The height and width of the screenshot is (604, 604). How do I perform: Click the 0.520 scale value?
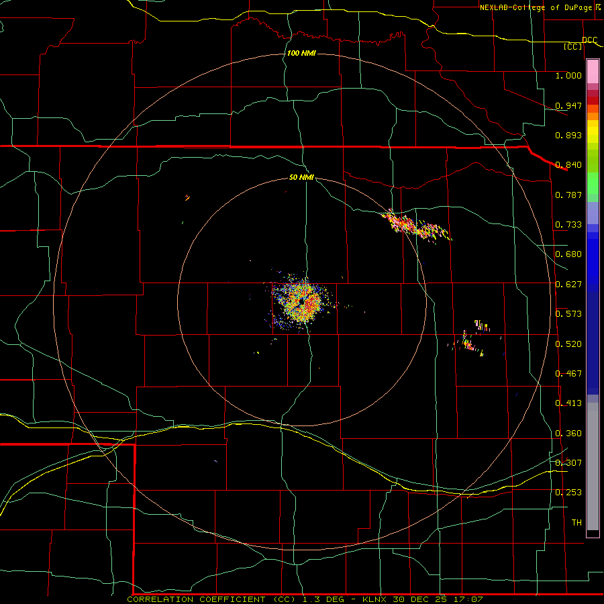(568, 344)
